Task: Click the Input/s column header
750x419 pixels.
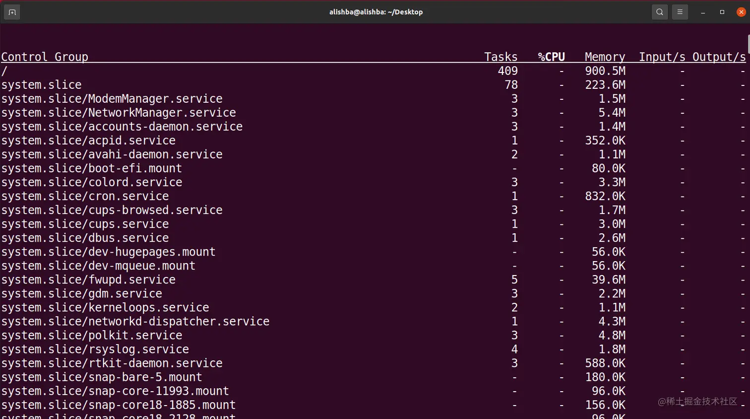Action: (x=662, y=57)
